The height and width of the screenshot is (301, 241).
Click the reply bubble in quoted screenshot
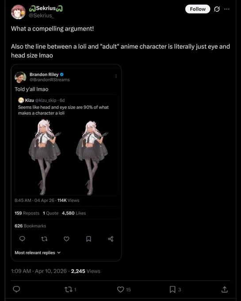click(x=22, y=239)
